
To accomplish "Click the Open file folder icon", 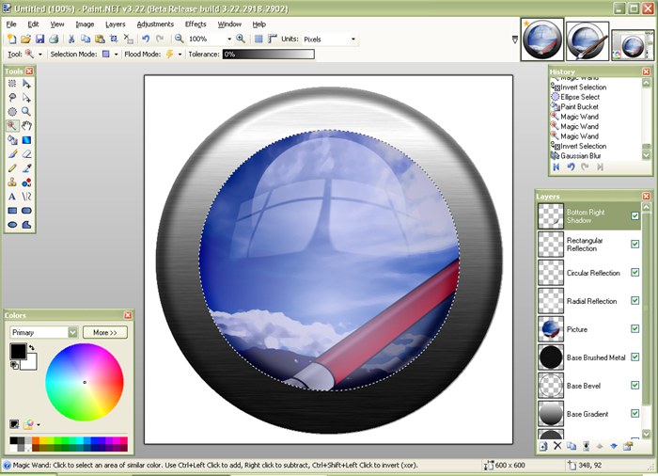I will (x=26, y=40).
